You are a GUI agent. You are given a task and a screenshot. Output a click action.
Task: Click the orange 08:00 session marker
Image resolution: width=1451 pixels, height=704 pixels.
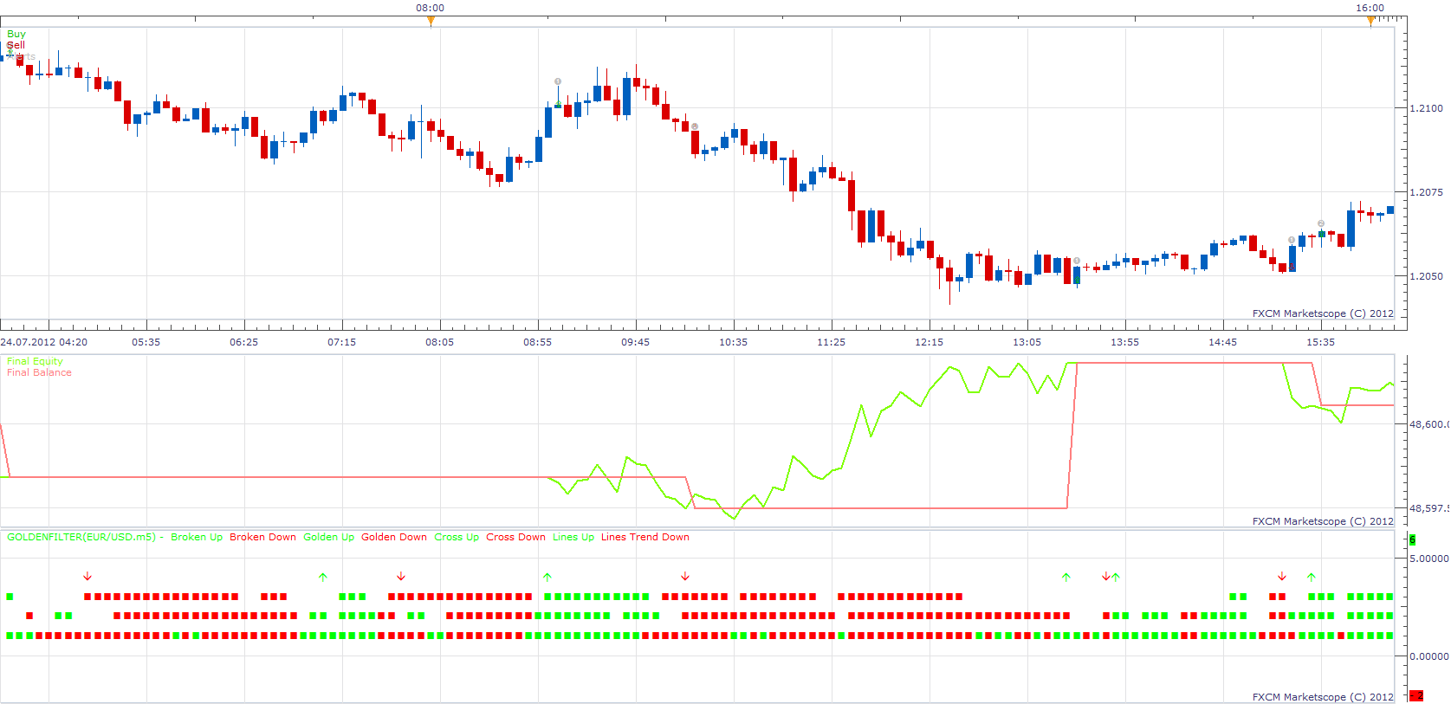[x=431, y=21]
